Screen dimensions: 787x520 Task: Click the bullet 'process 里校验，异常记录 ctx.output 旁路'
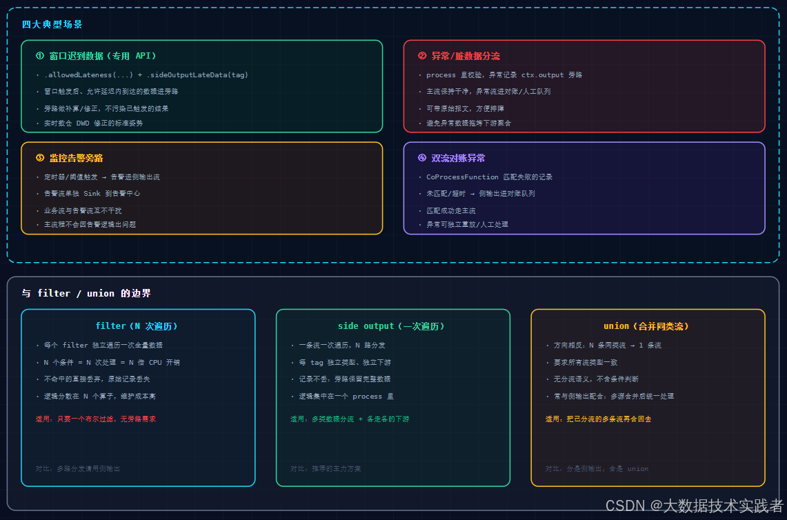pos(504,74)
